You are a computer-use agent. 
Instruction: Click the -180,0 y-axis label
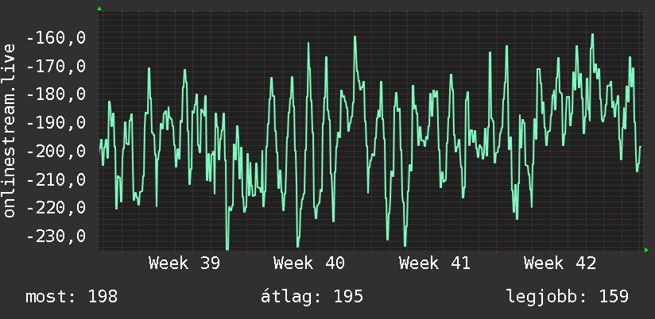click(x=56, y=94)
